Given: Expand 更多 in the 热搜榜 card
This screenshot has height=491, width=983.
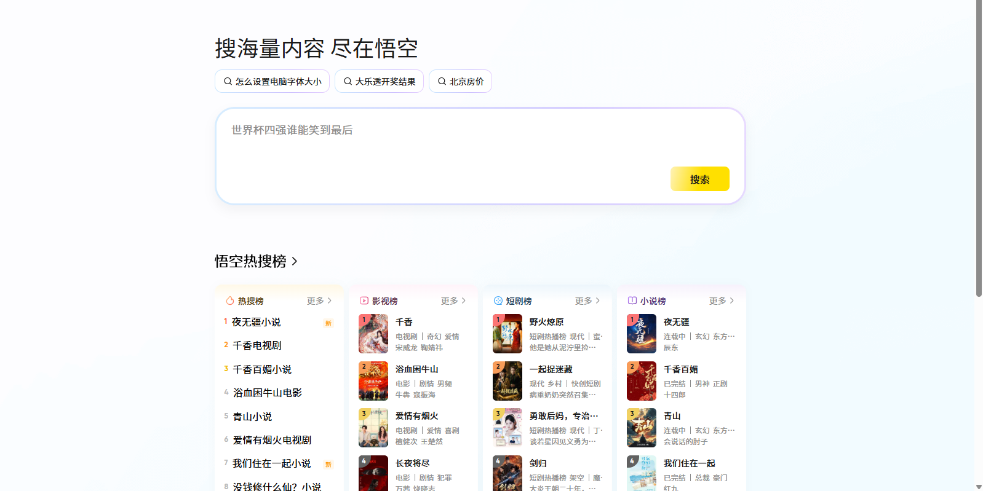Looking at the screenshot, I should [x=319, y=300].
